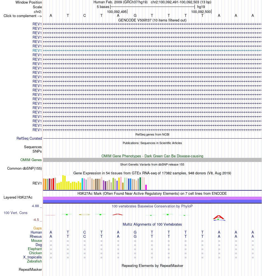Click the chr2:100,092,491-100,092,503 (13 bp) position text
This screenshot has height=276, width=262.
181,2
